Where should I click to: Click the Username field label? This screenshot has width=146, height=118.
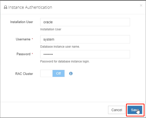(23, 39)
